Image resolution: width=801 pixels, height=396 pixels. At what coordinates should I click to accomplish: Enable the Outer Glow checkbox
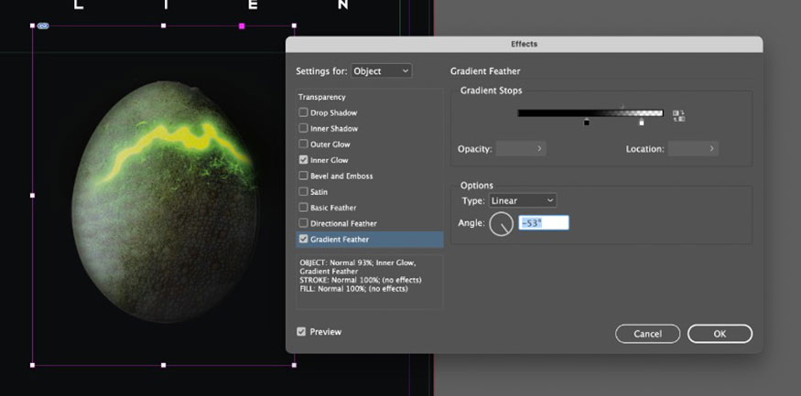pyautogui.click(x=303, y=144)
